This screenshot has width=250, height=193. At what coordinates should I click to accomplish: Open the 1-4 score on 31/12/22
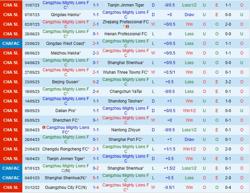coord(96,188)
